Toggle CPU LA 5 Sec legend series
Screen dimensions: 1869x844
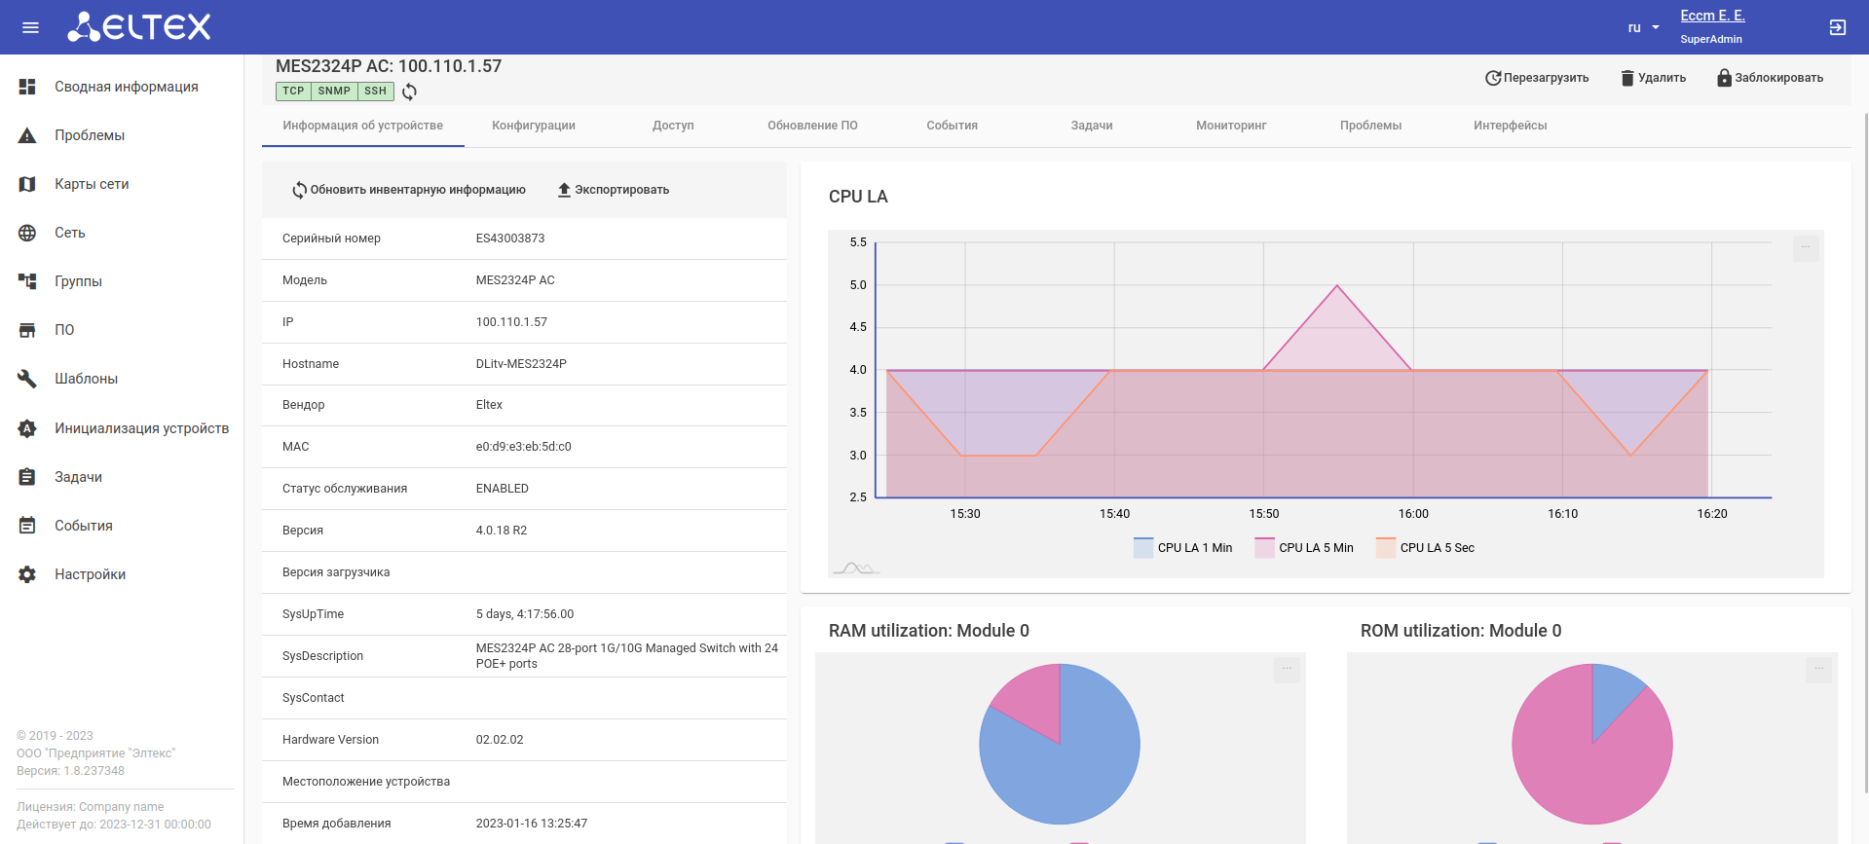(x=1425, y=548)
